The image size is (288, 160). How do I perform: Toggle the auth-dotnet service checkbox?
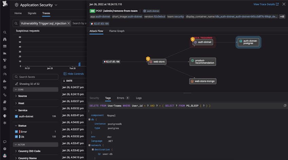(16, 116)
